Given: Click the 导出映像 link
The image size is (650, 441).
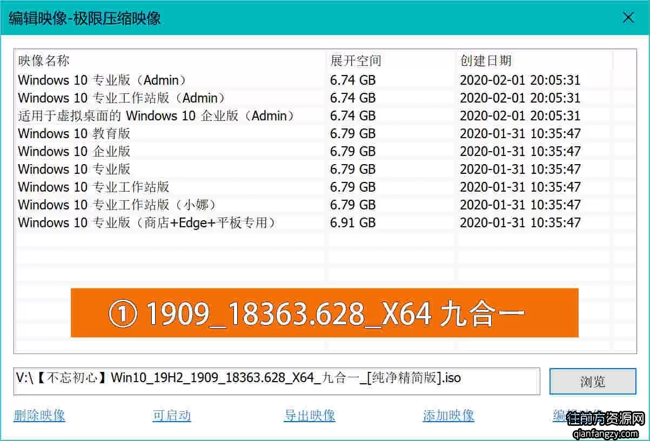Looking at the screenshot, I should [310, 415].
